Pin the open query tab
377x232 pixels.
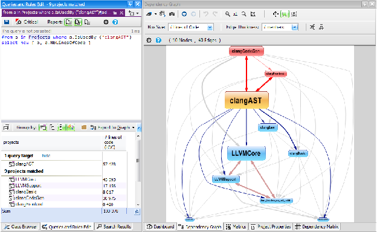[115, 13]
